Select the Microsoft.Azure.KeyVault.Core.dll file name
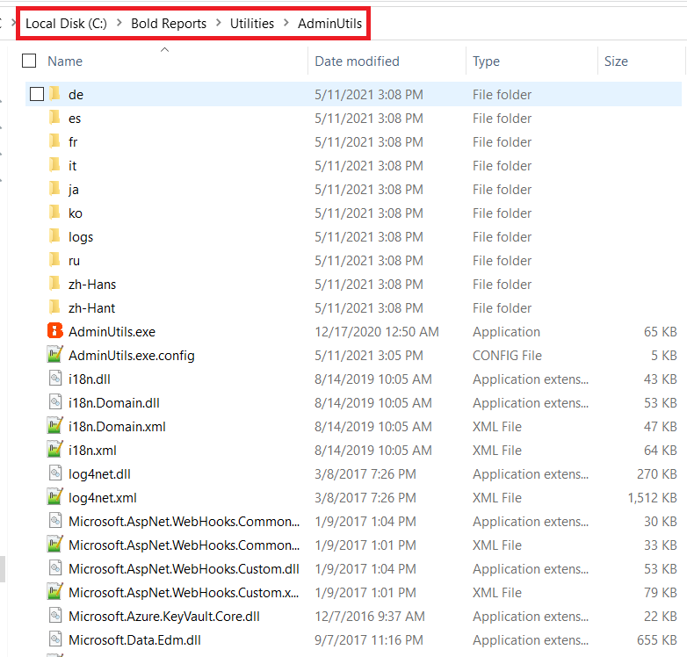This screenshot has height=657, width=687. (164, 617)
